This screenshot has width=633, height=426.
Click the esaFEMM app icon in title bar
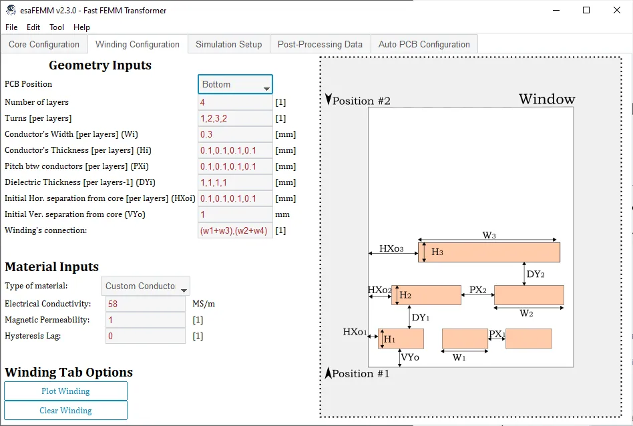pyautogui.click(x=11, y=10)
